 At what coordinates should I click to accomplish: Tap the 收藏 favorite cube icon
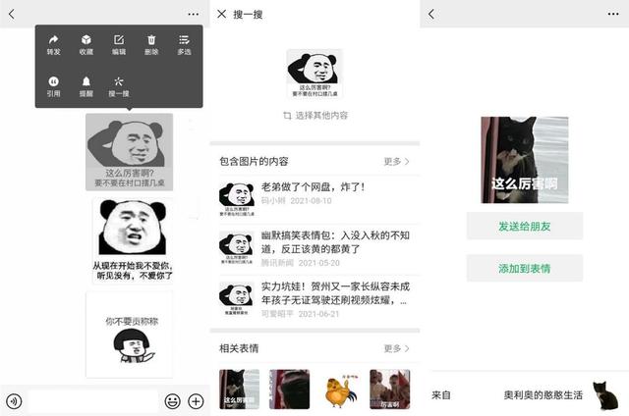[86, 45]
